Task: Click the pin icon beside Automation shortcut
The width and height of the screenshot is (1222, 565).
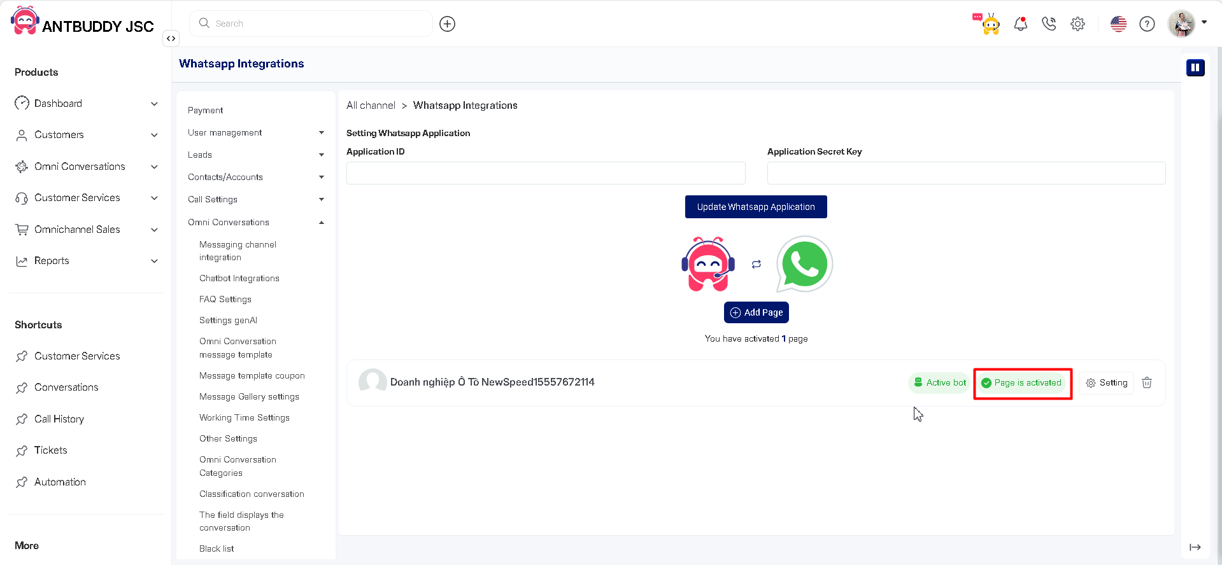Action: (22, 482)
